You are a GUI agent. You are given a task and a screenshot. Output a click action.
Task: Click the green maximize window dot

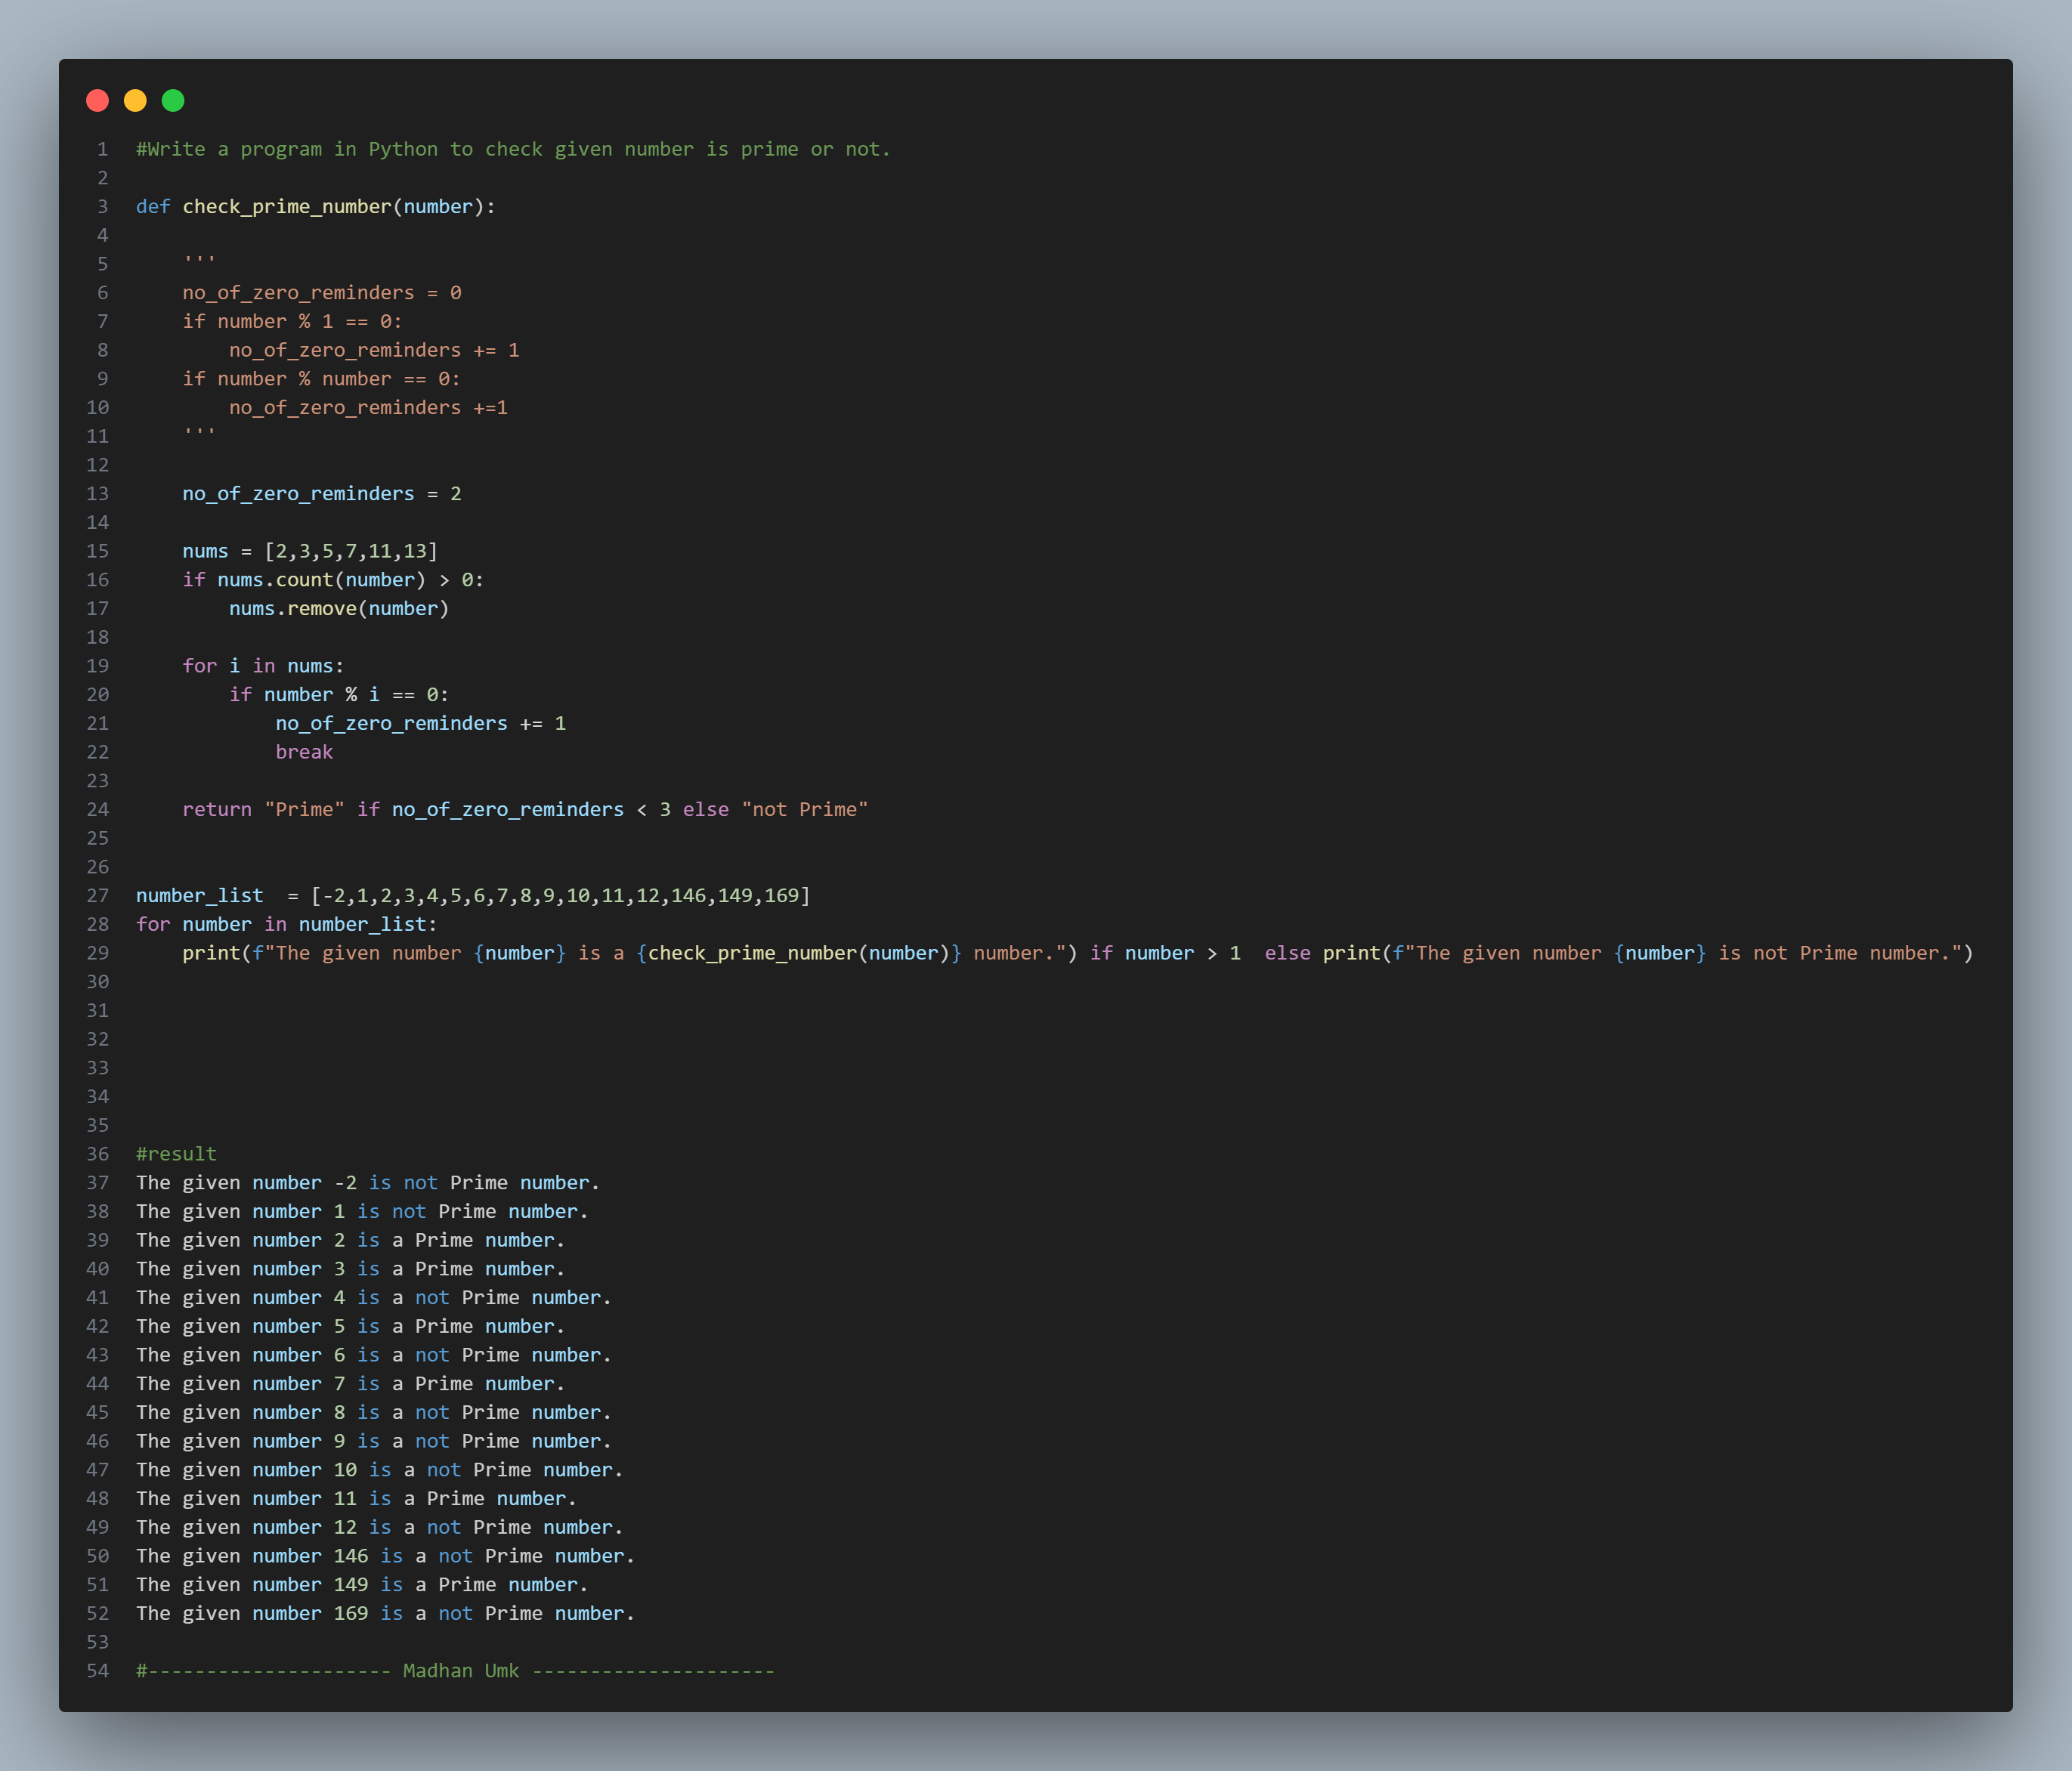tap(173, 100)
